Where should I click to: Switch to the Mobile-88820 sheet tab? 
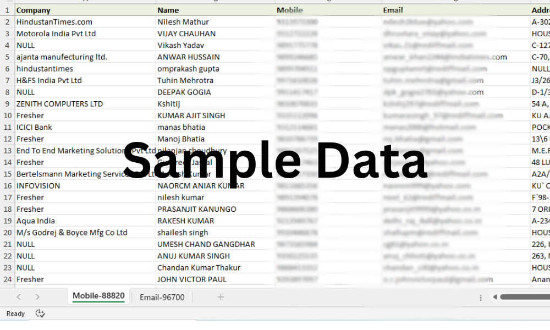(x=98, y=296)
